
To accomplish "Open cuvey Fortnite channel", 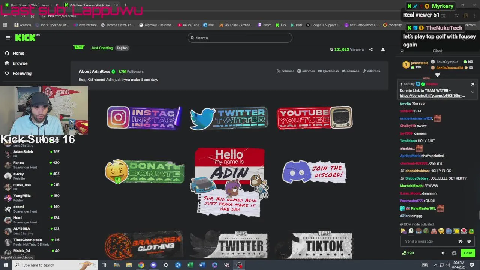I will [x=32, y=176].
